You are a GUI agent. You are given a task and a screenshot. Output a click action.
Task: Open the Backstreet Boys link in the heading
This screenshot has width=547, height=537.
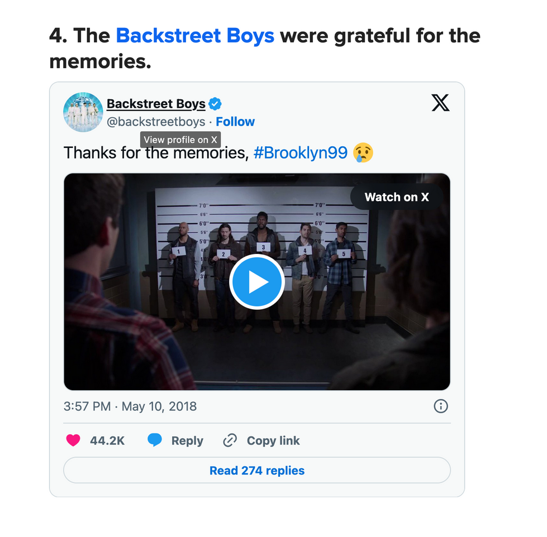(195, 36)
